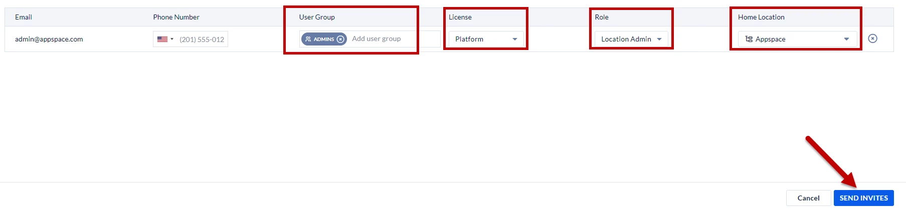Click the caret arrow in Platform field
This screenshot has height=213, width=906.
[514, 39]
